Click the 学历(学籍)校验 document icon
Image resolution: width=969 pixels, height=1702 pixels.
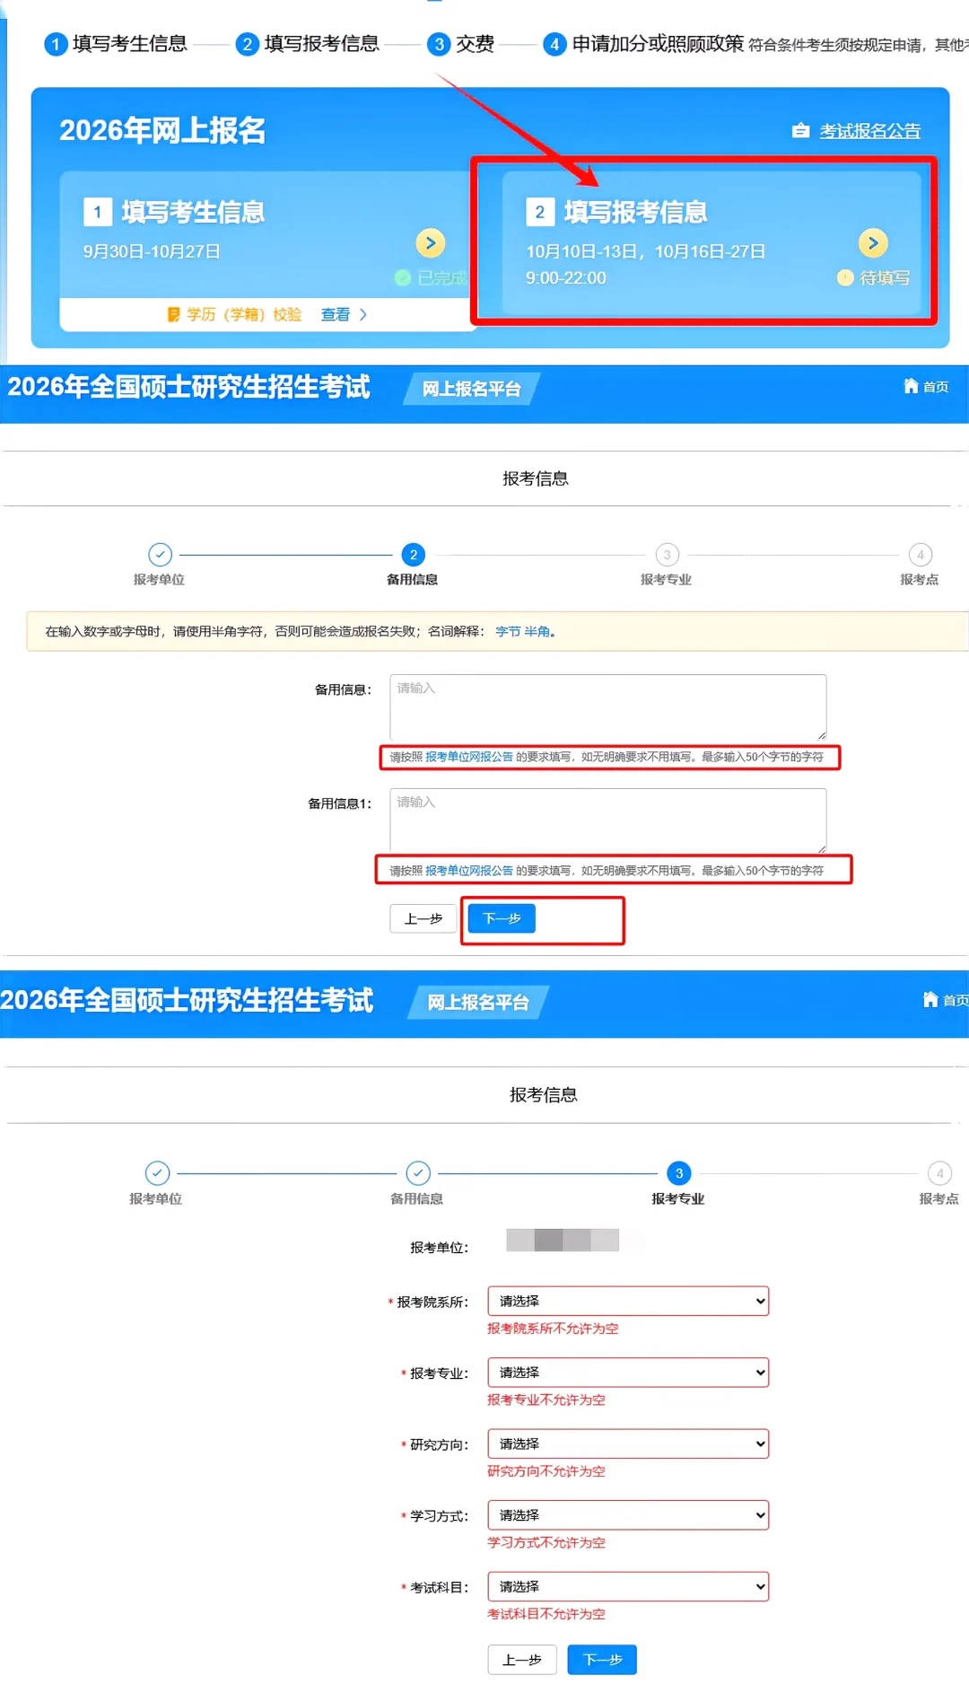tap(174, 314)
